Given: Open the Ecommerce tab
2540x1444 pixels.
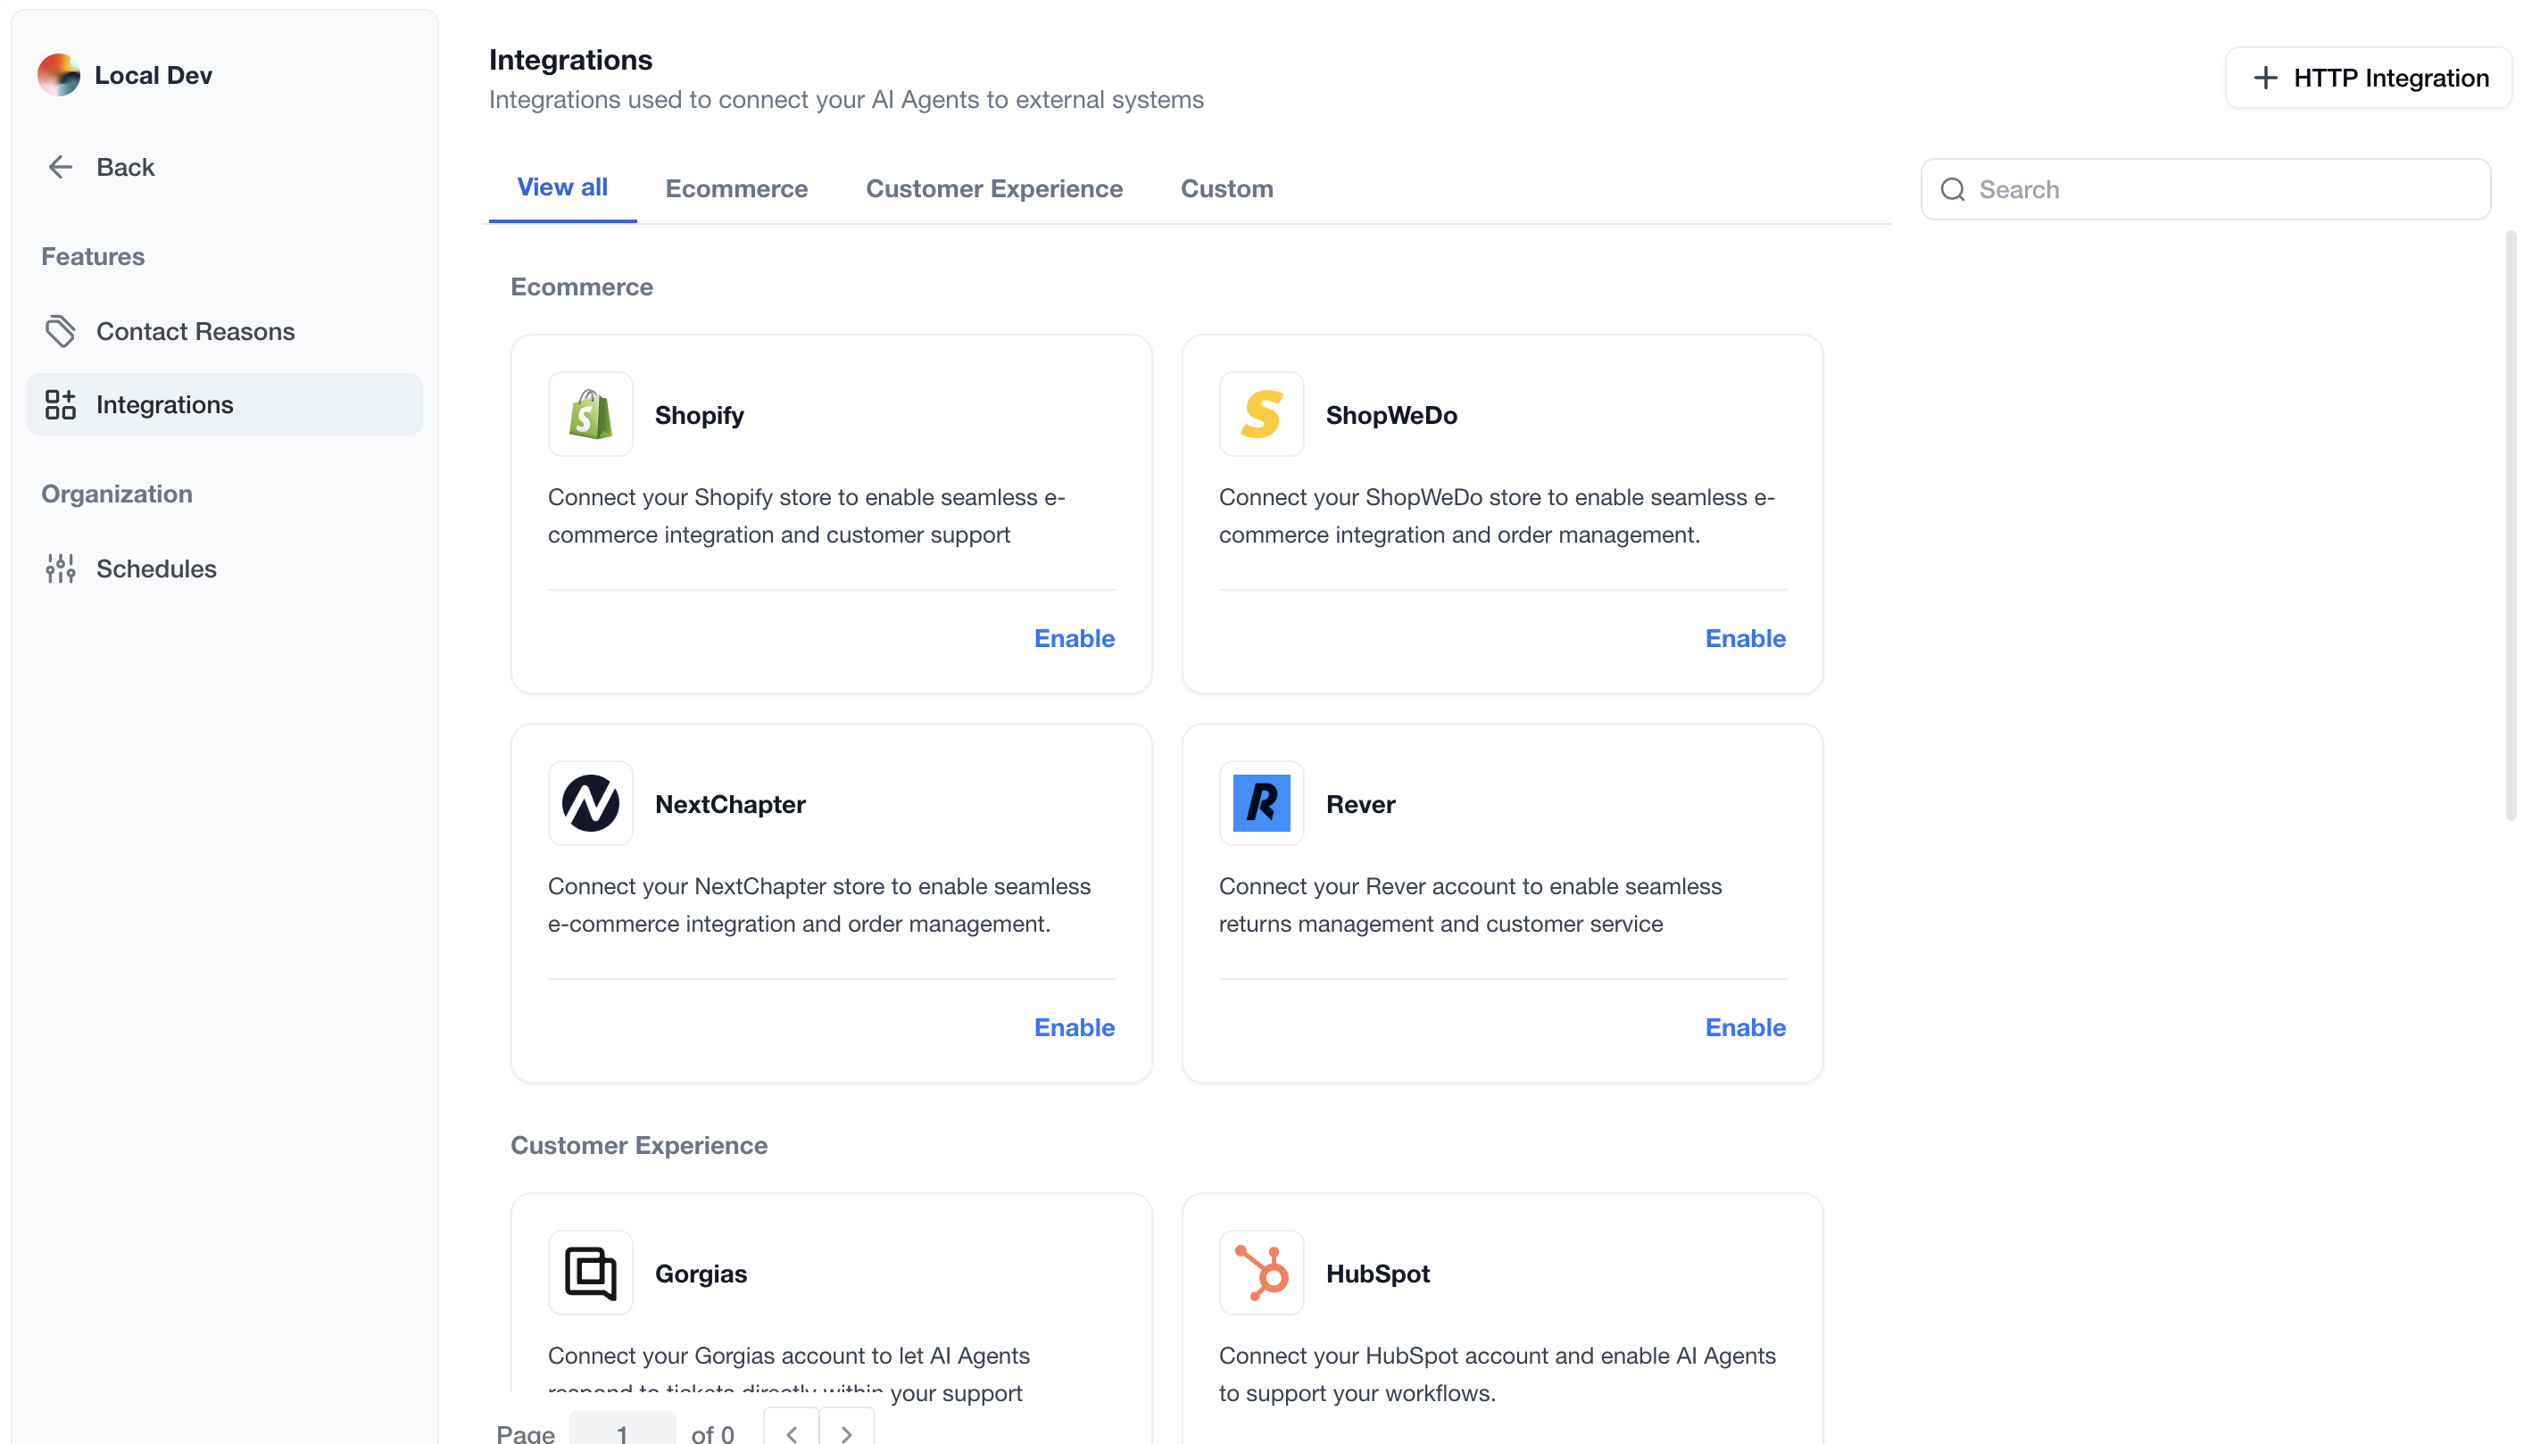Looking at the screenshot, I should [736, 188].
